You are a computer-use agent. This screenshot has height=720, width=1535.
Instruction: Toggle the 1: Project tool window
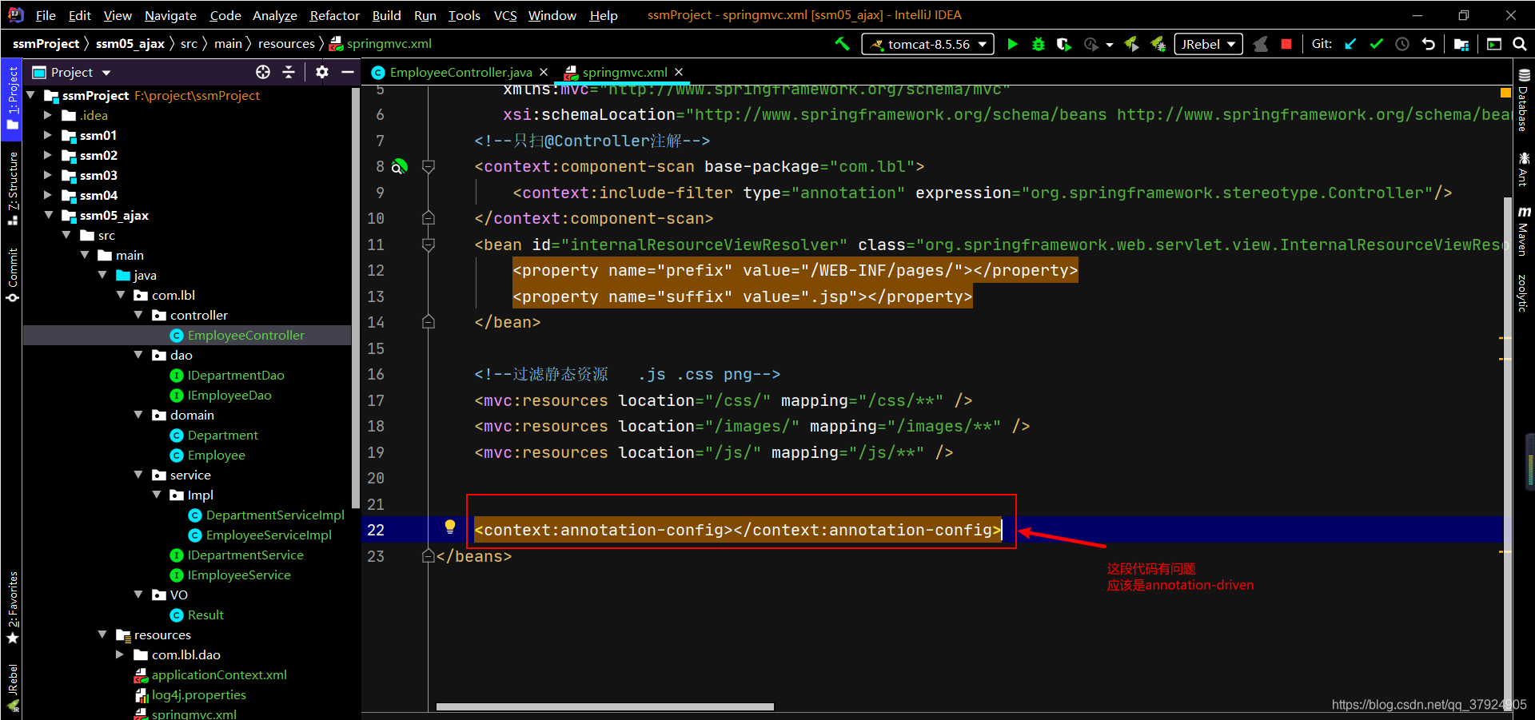(12, 97)
